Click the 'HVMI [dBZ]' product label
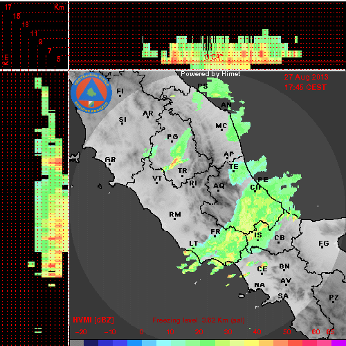 click(x=93, y=320)
